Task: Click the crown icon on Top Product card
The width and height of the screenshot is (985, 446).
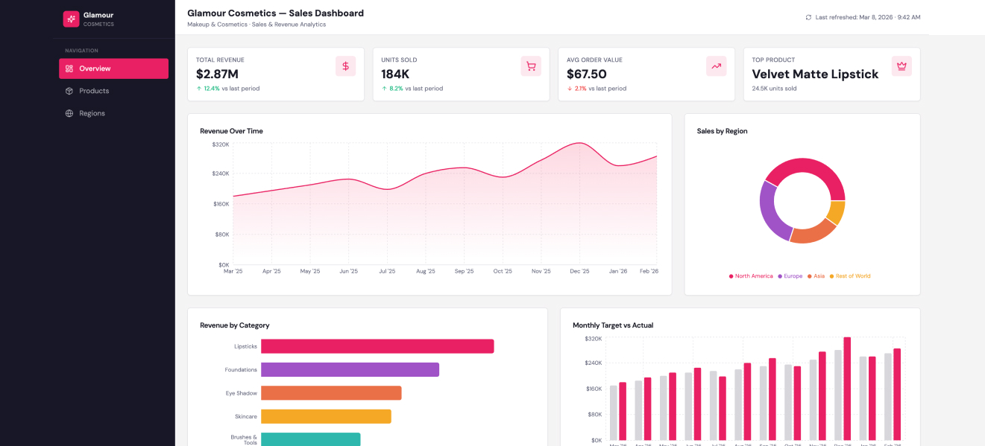Action: [x=901, y=66]
